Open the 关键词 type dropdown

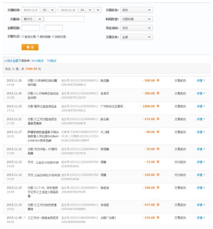click(32, 19)
